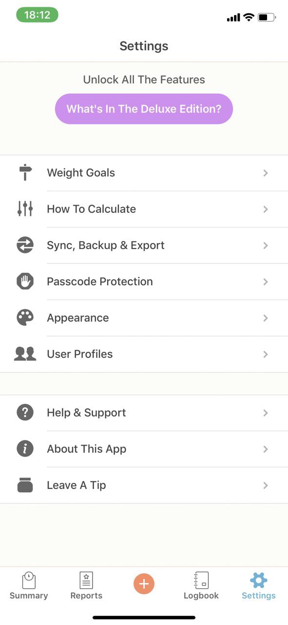Tap the tip jar icon
The image size is (288, 625).
pyautogui.click(x=25, y=485)
